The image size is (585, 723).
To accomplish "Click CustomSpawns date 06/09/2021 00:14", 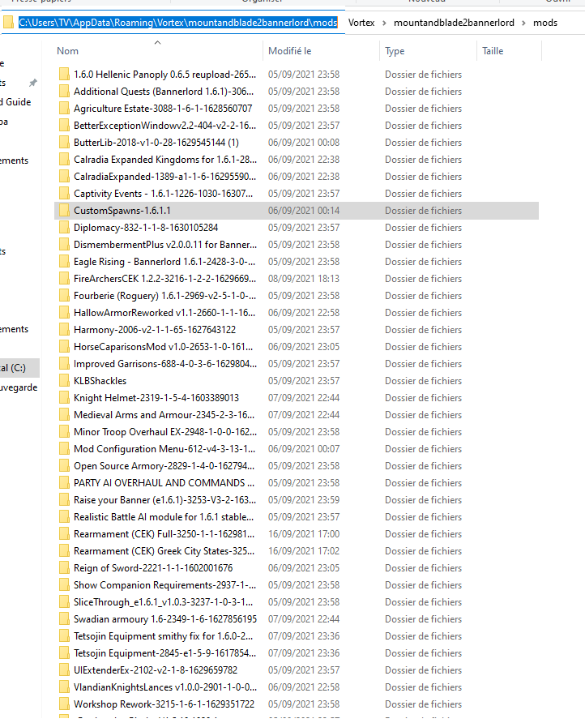I will click(304, 211).
